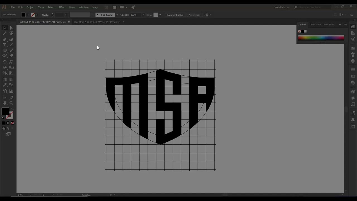Select the Artboard tool

pos(5,98)
